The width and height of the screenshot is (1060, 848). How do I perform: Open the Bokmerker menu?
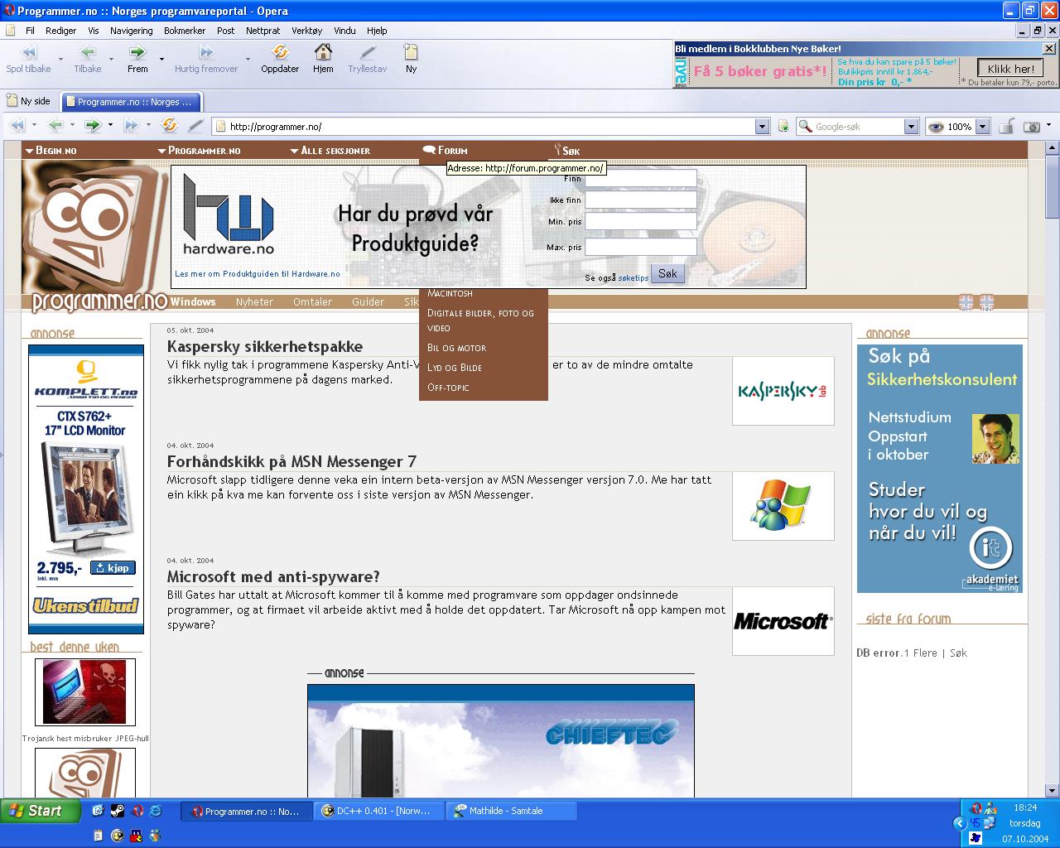point(185,31)
